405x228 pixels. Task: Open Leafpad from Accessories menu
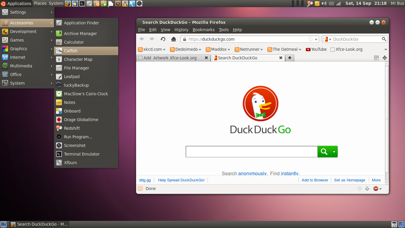pos(86,77)
